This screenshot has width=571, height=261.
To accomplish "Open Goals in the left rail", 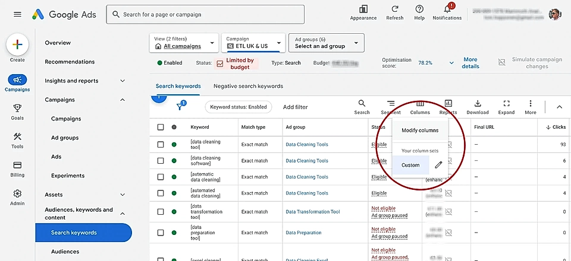I will coord(17,112).
